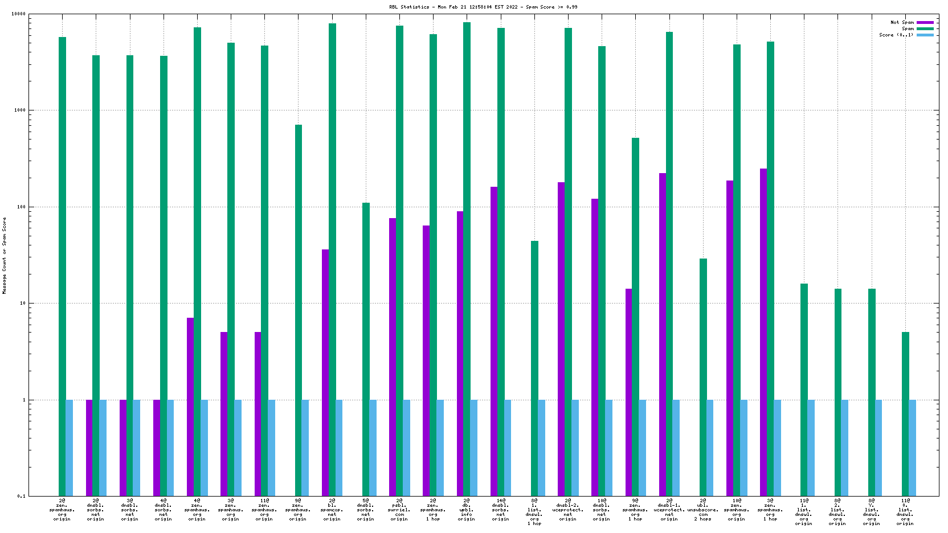The width and height of the screenshot is (948, 533).
Task: Click the x-axis label 'psbl.surriel.com origin'
Action: (399, 510)
